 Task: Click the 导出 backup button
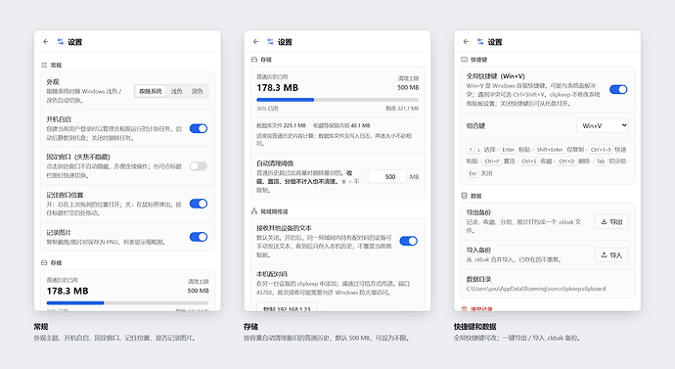click(611, 222)
